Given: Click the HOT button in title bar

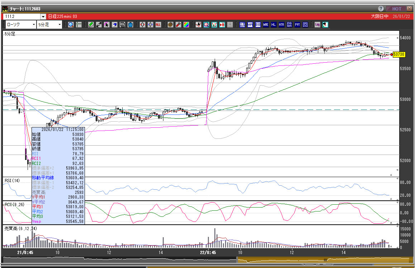Looking at the screenshot, I should (396, 9).
